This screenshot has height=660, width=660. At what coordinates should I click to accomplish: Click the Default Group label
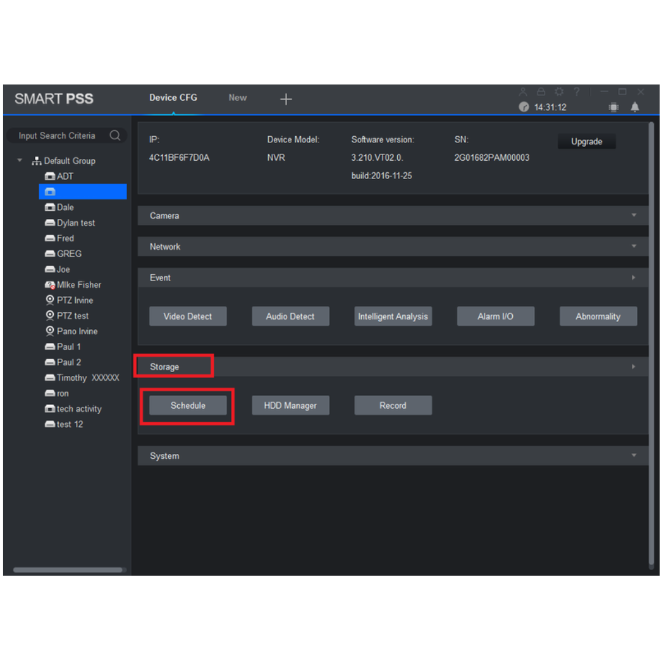(x=70, y=161)
